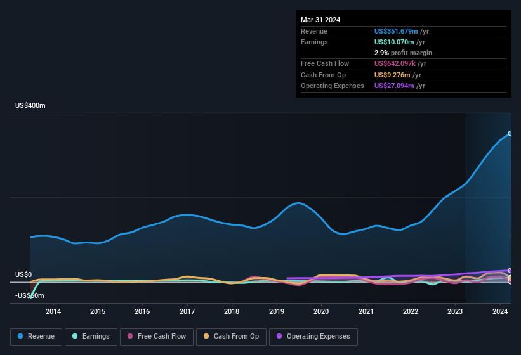The width and height of the screenshot is (521, 355).
Task: Hide the Earnings series via its legend button
Action: (91, 337)
